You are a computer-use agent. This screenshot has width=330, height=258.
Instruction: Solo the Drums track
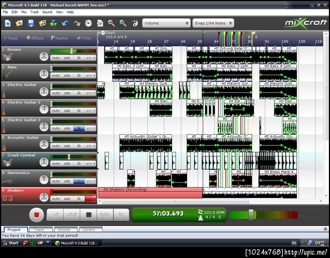[x=67, y=58]
